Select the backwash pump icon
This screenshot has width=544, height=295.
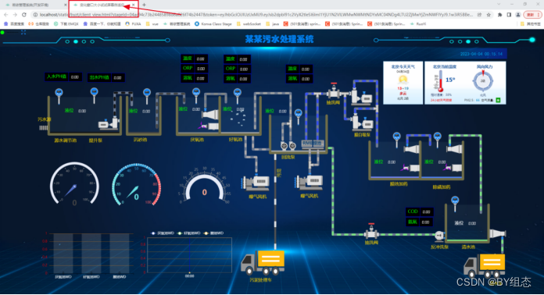[x=439, y=236]
